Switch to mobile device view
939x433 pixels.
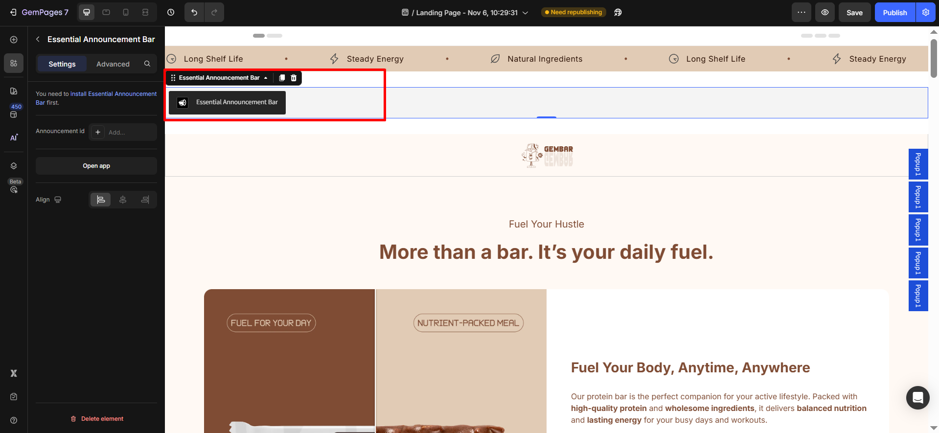(x=126, y=12)
